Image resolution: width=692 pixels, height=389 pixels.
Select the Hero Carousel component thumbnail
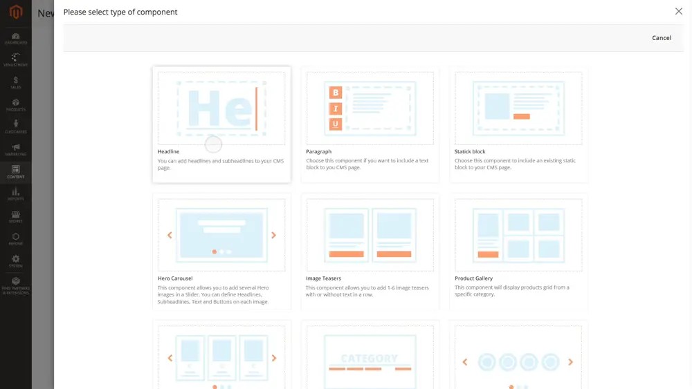221,235
